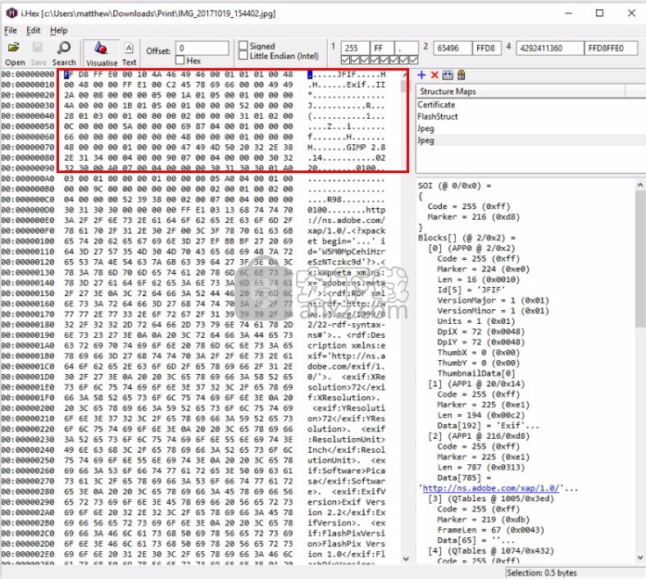Click the structure panel scrollbar up arrow

pyautogui.click(x=640, y=185)
